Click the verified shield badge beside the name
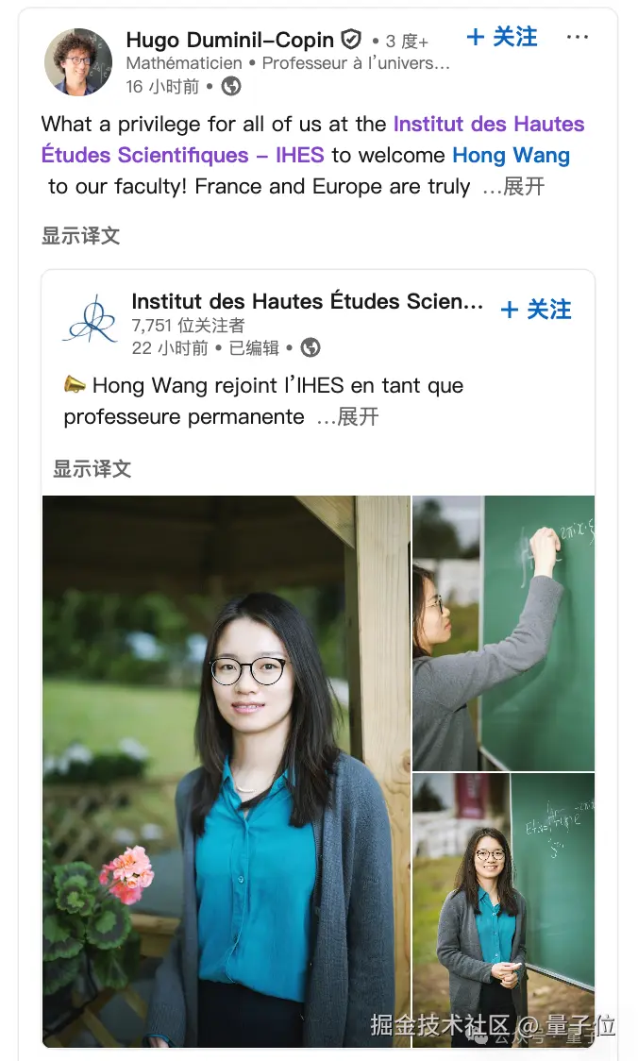 (x=351, y=40)
